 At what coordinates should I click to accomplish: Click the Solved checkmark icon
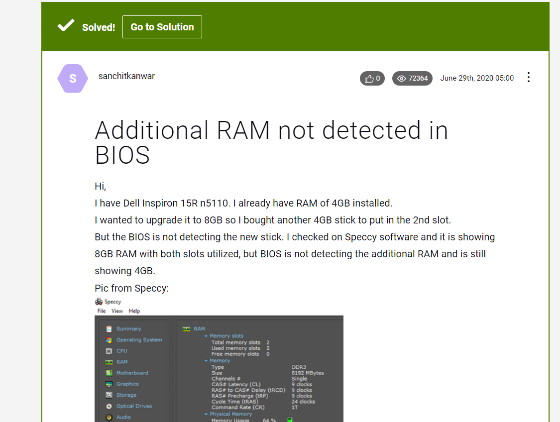point(66,25)
